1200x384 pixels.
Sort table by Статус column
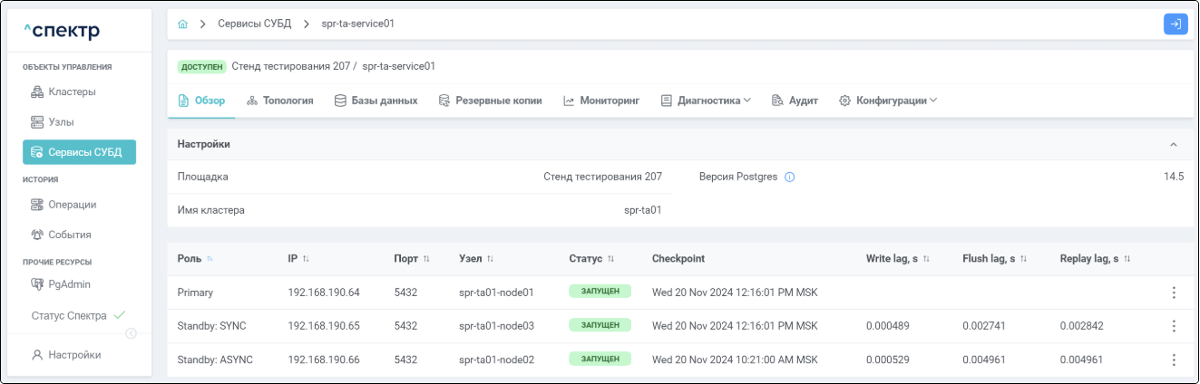coord(610,259)
